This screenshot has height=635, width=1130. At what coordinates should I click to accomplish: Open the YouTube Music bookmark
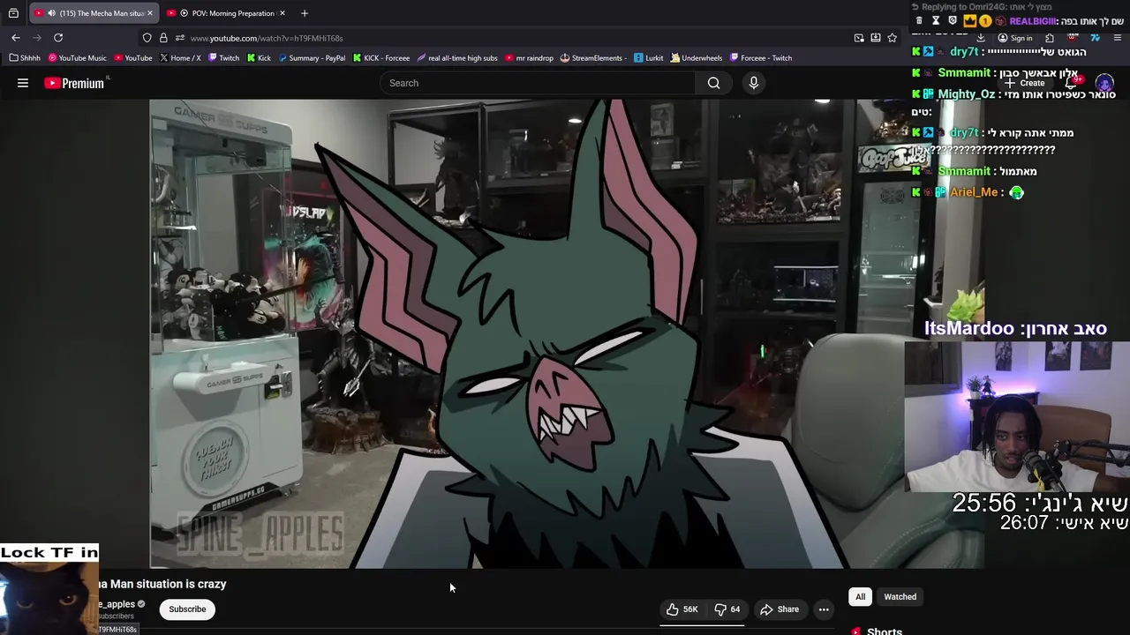78,58
